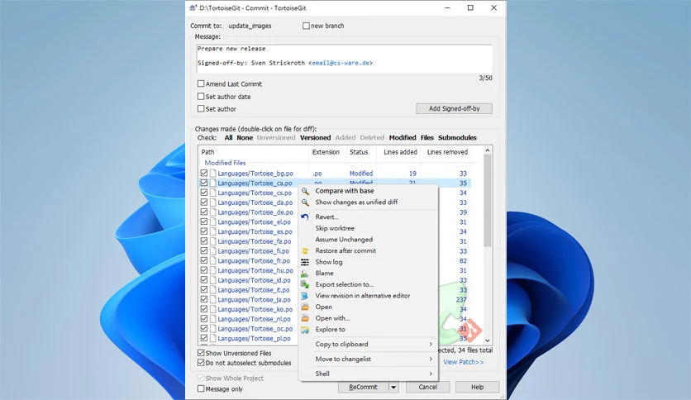Image resolution: width=691 pixels, height=400 pixels.
Task: Choose Restore after commit
Action: point(369,250)
